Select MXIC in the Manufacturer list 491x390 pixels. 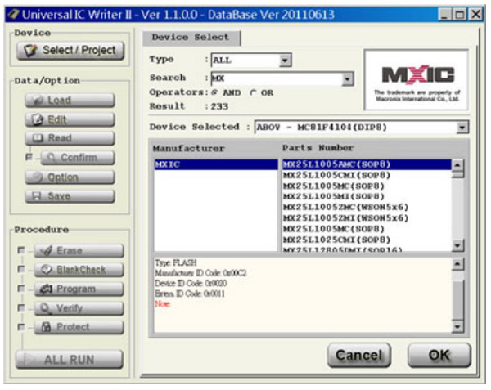(216, 164)
